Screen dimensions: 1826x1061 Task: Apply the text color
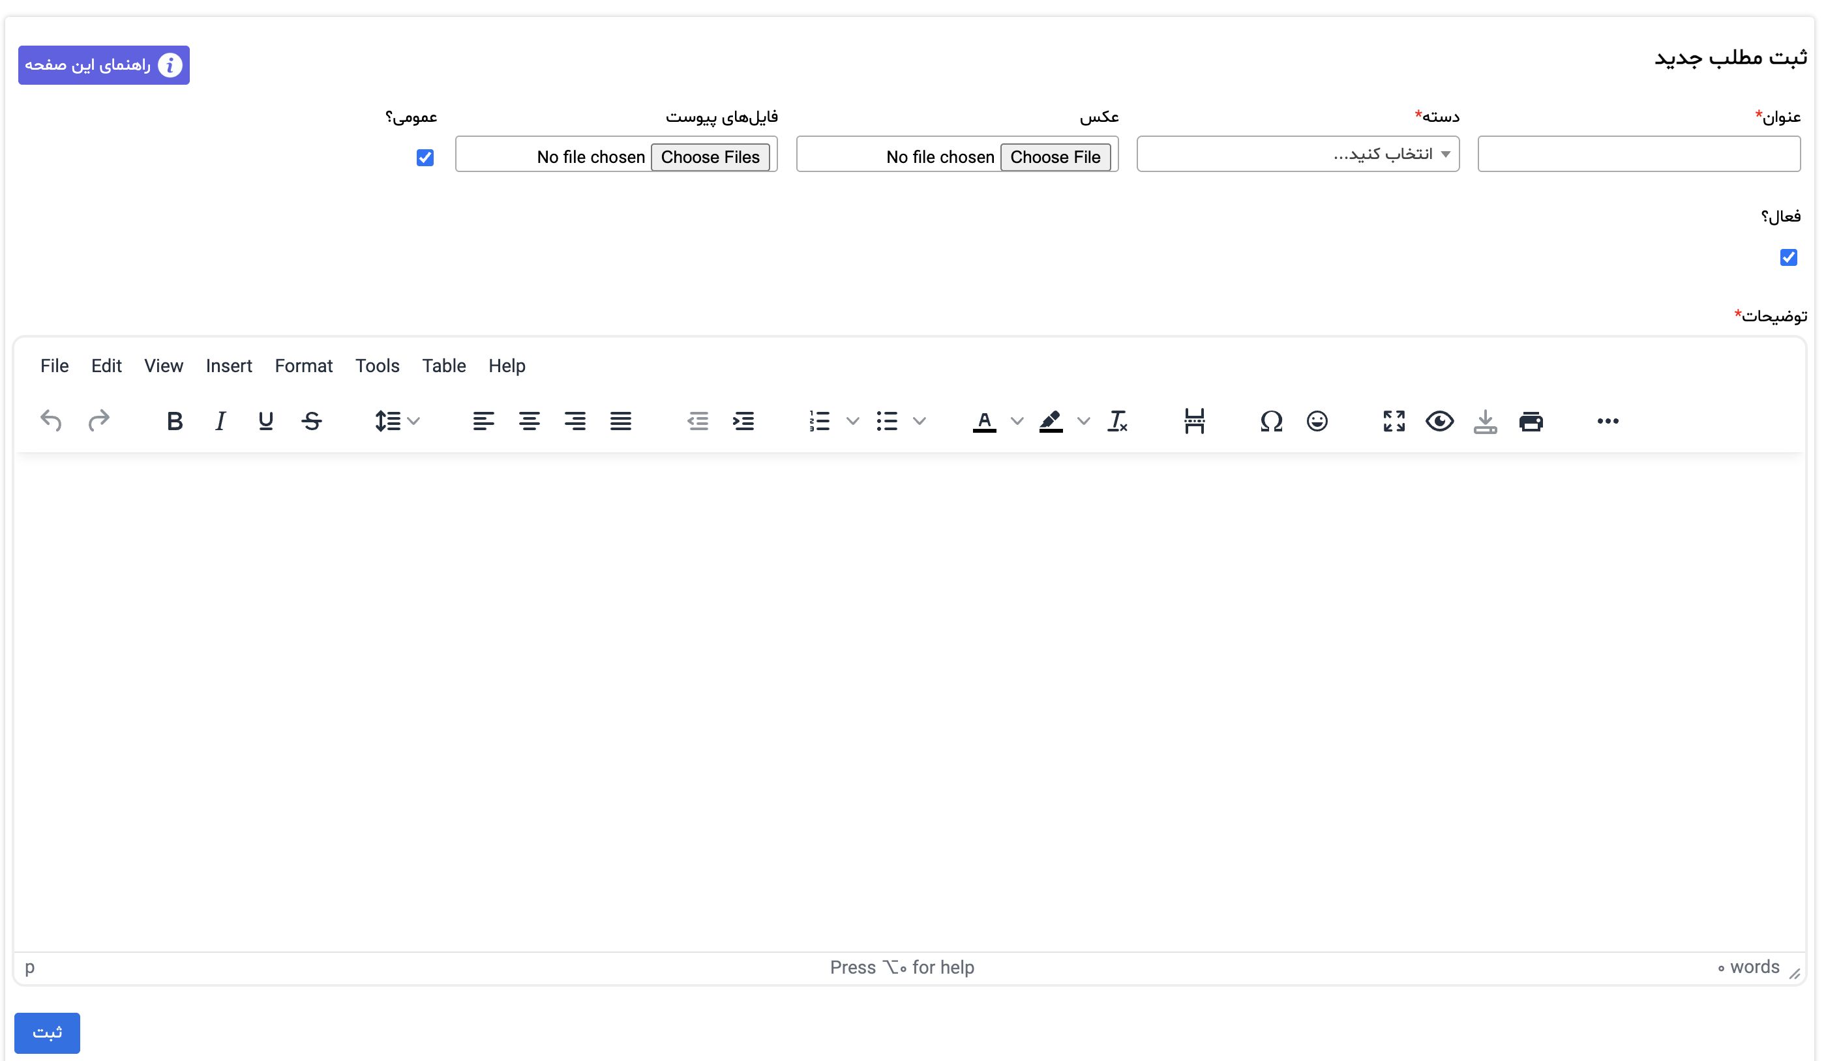984,421
